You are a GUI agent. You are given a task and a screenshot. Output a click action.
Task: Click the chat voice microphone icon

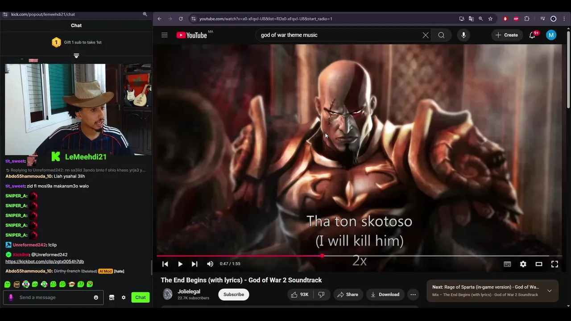tap(11, 297)
